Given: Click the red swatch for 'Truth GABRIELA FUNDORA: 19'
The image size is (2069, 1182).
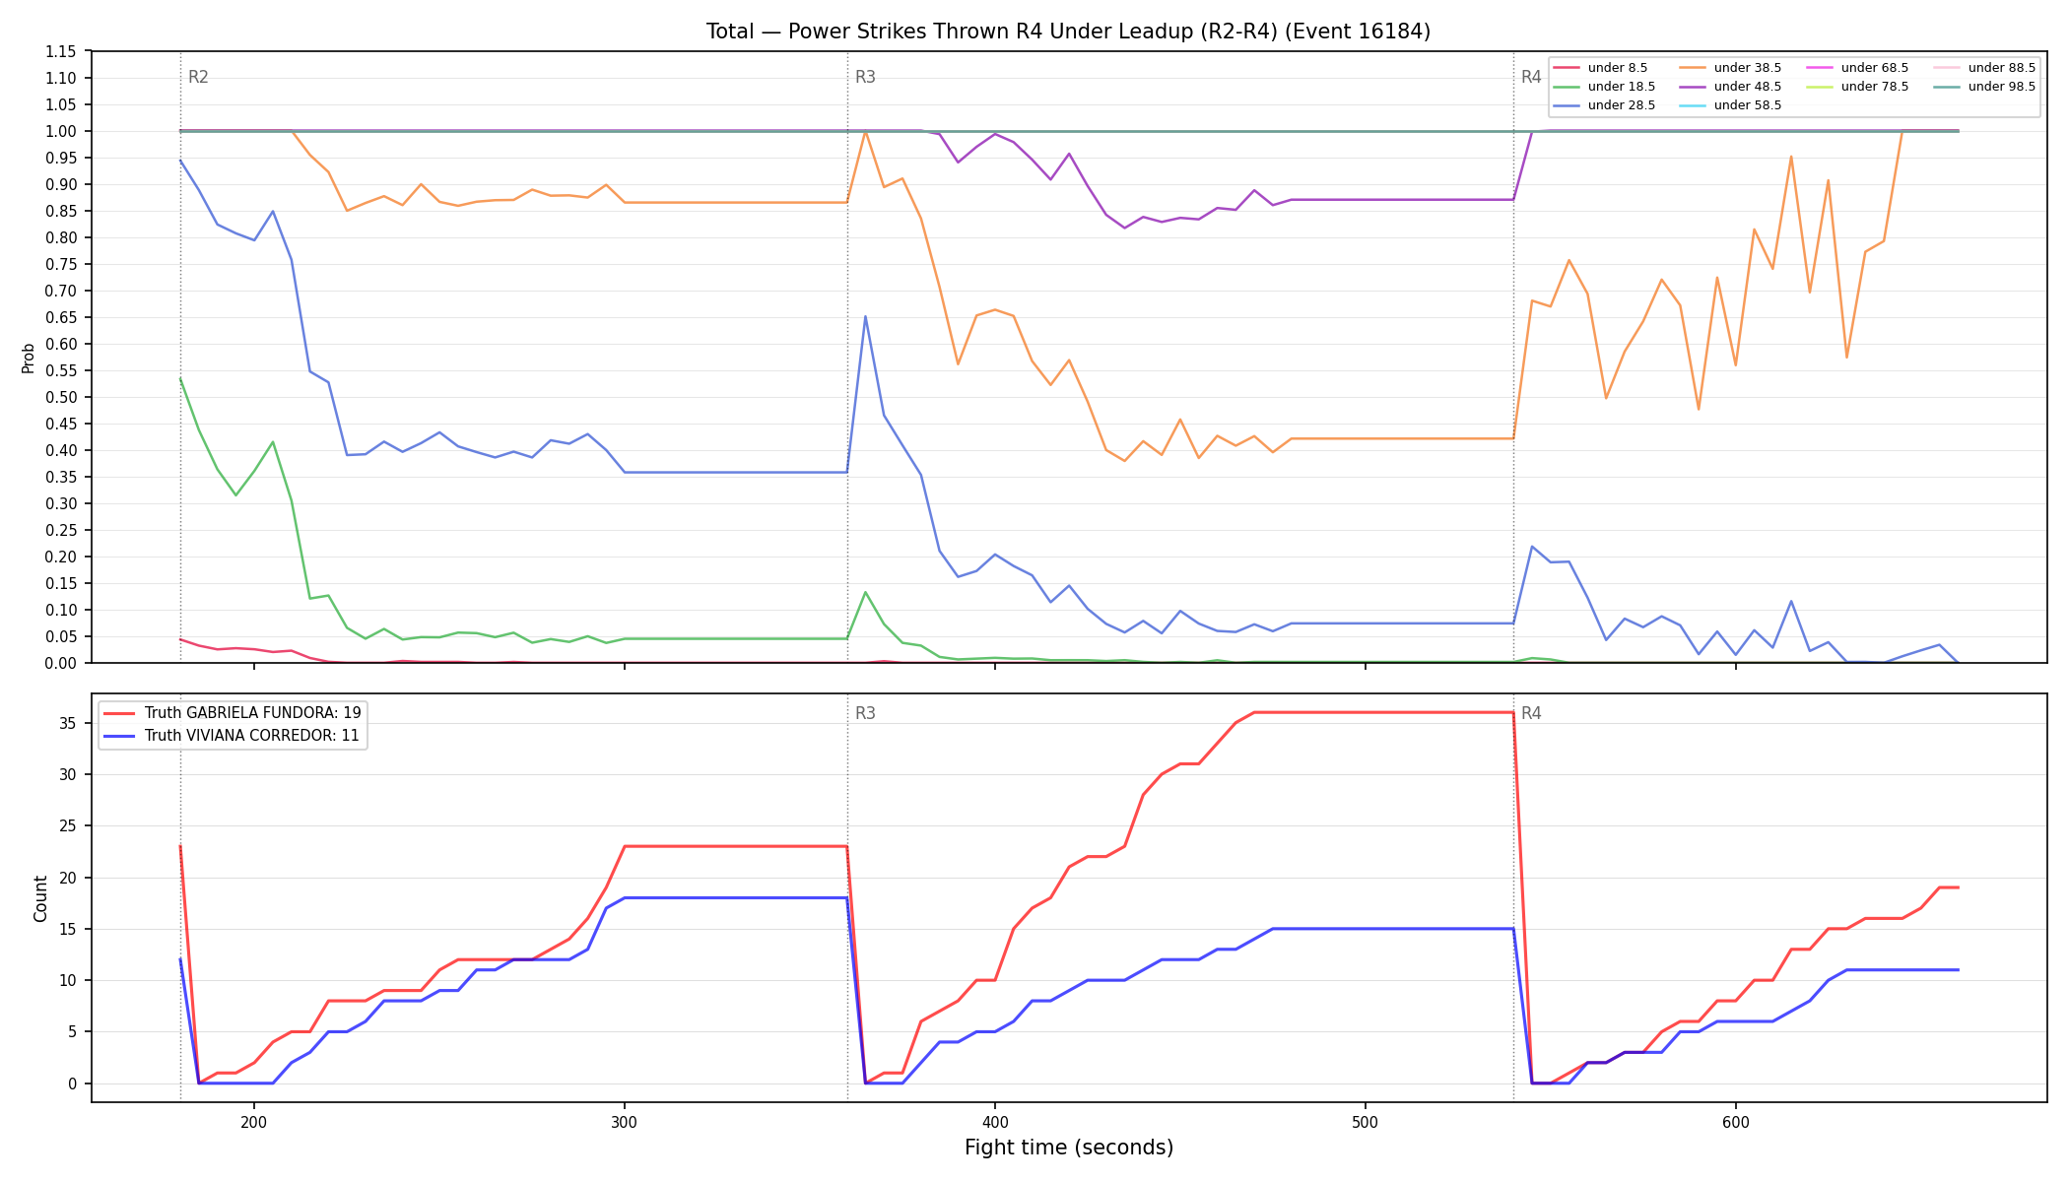Looking at the screenshot, I should (x=120, y=713).
